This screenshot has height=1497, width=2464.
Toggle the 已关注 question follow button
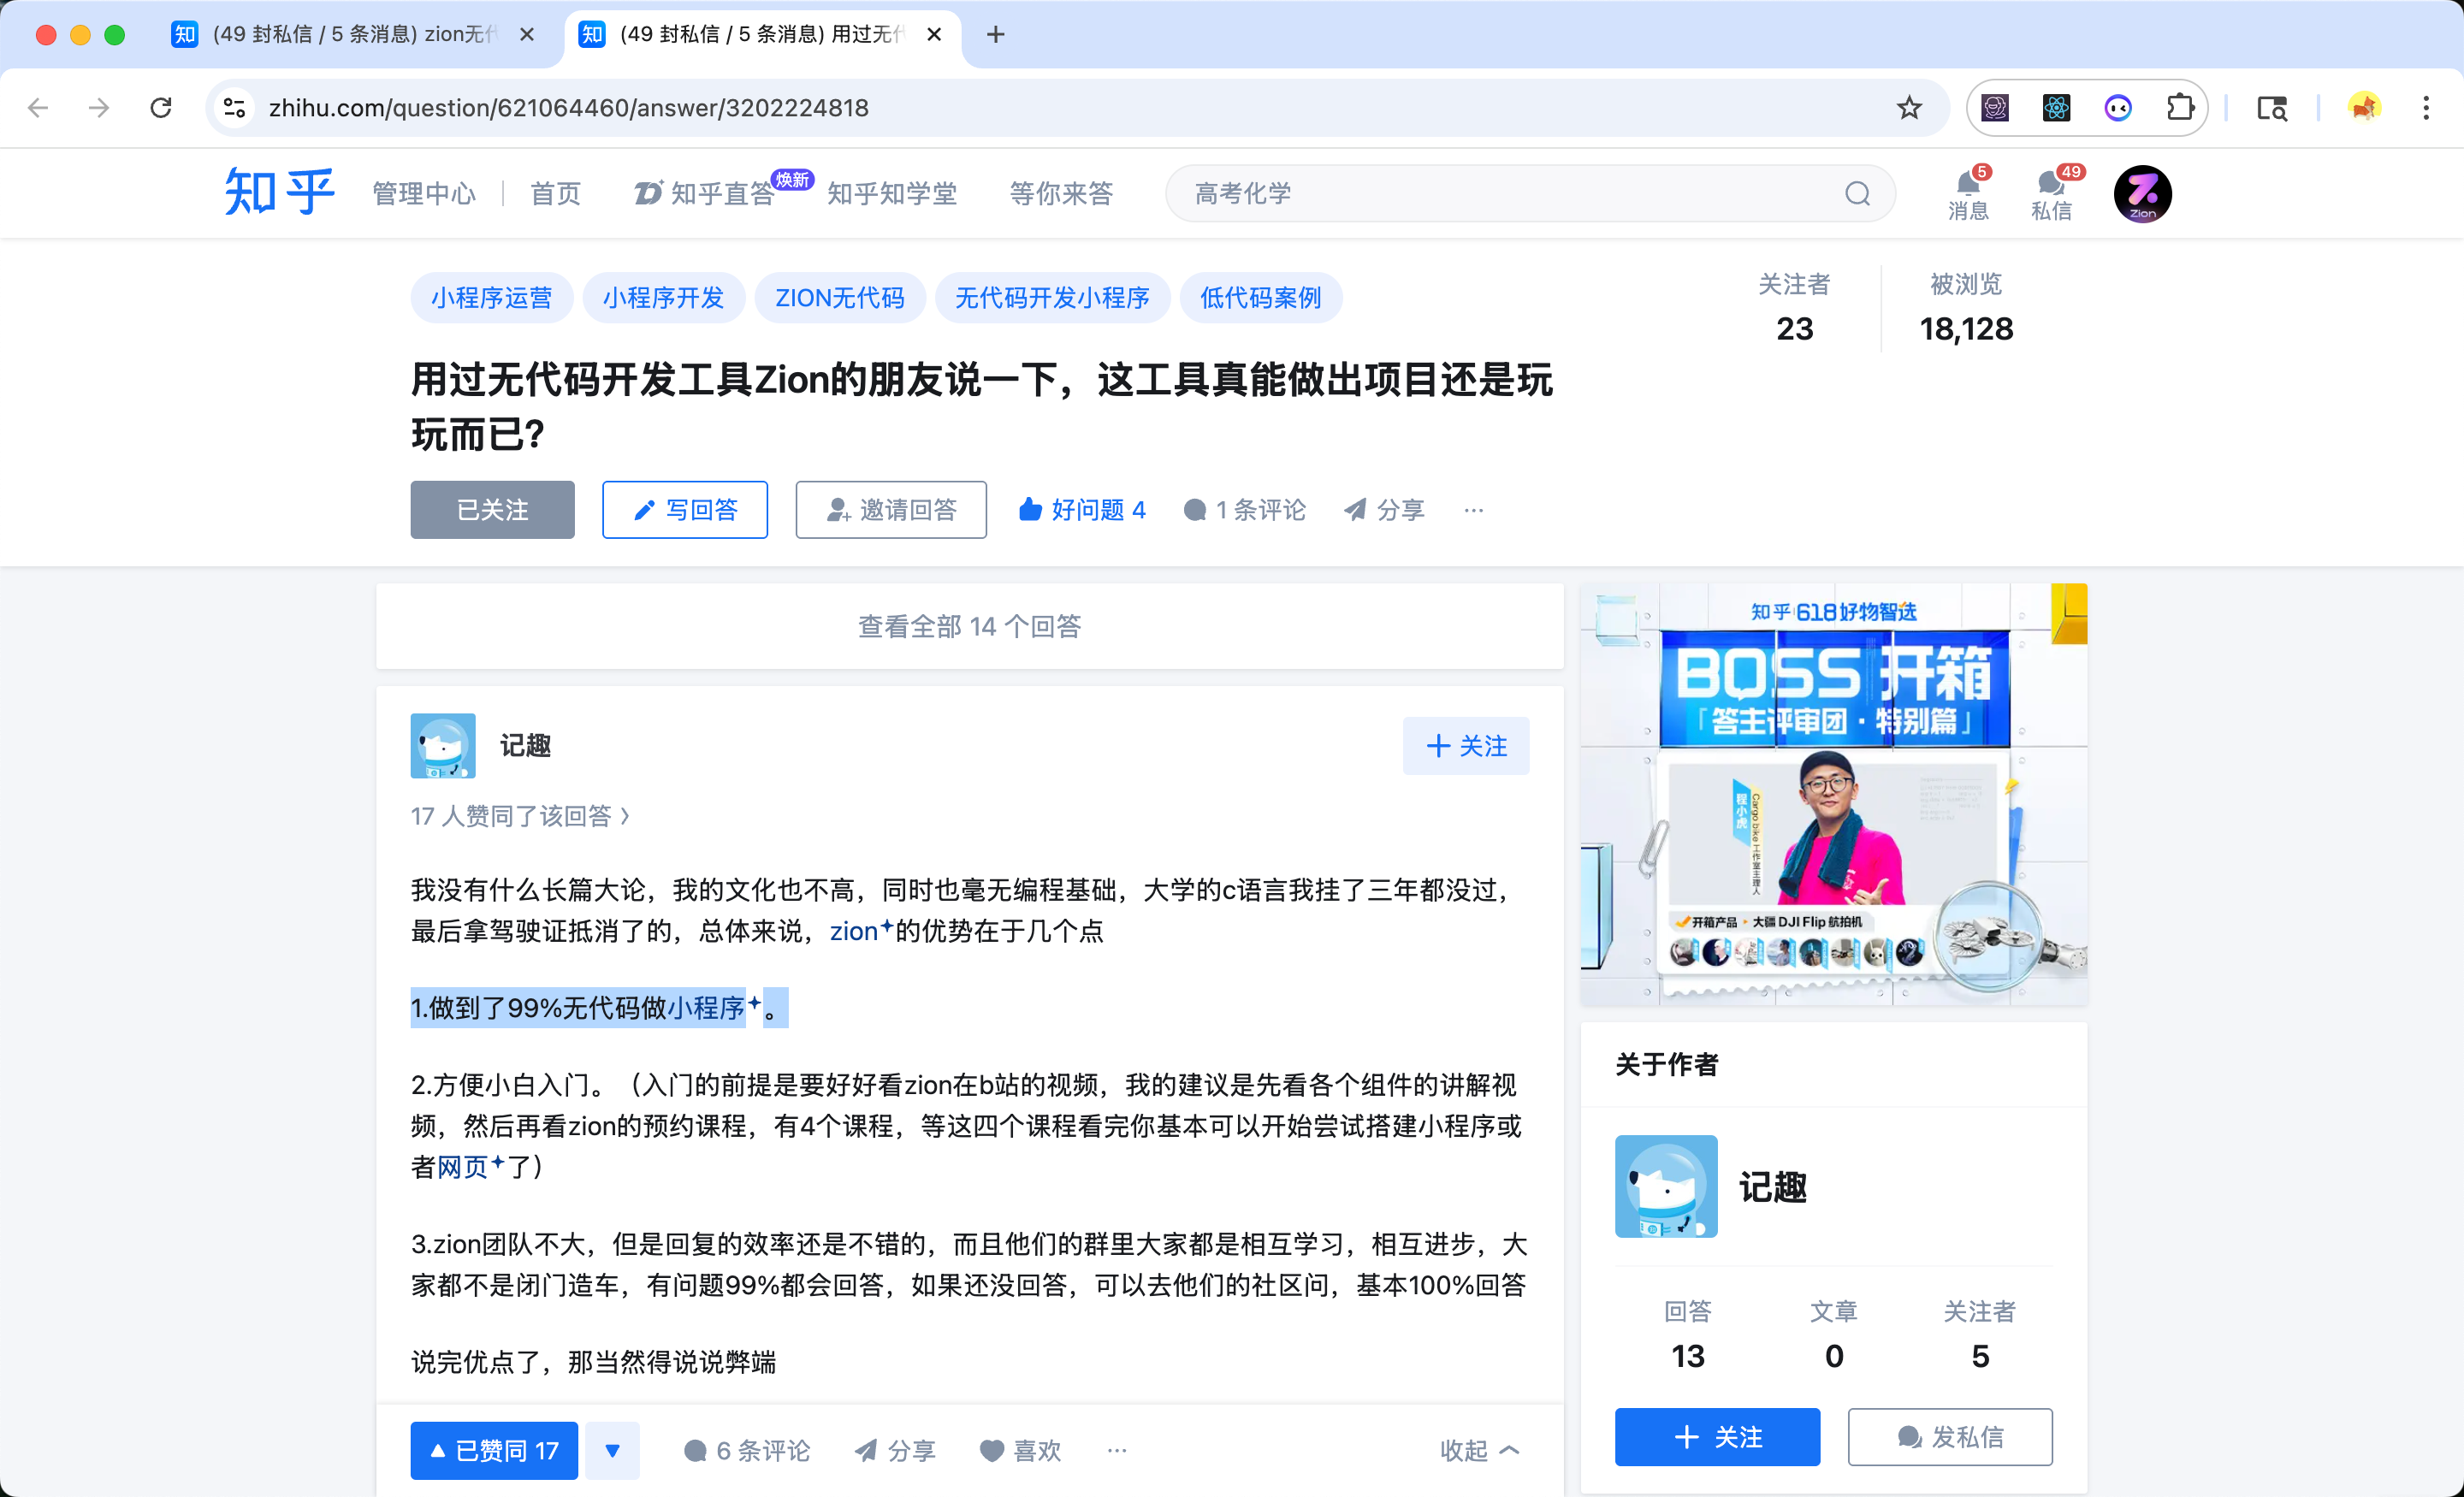[492, 510]
